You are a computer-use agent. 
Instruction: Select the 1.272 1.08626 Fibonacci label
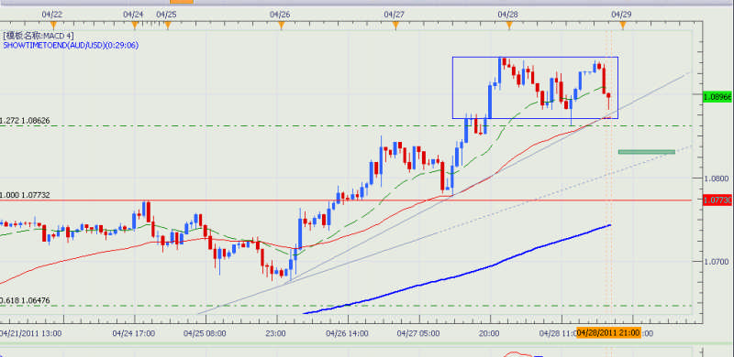point(25,121)
